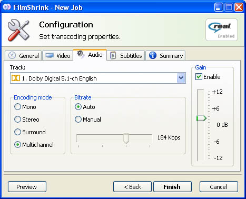
Task: Cancel the new job dialog
Action: (x=219, y=187)
